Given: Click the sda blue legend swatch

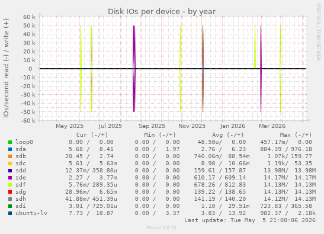Looking at the screenshot, I should 10,149.
